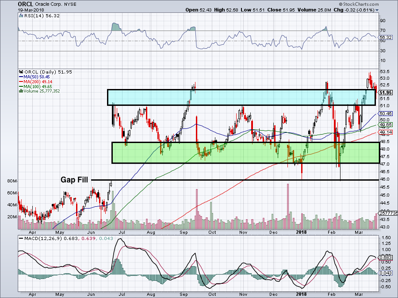
Task: Click the High 52.58 quote value
Action: 226,10
